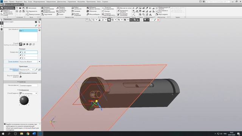Screen dimensions: 242x136
Task: Select Rectangle (Прямоугольник) sketch tool
Action: [x=33, y=14]
